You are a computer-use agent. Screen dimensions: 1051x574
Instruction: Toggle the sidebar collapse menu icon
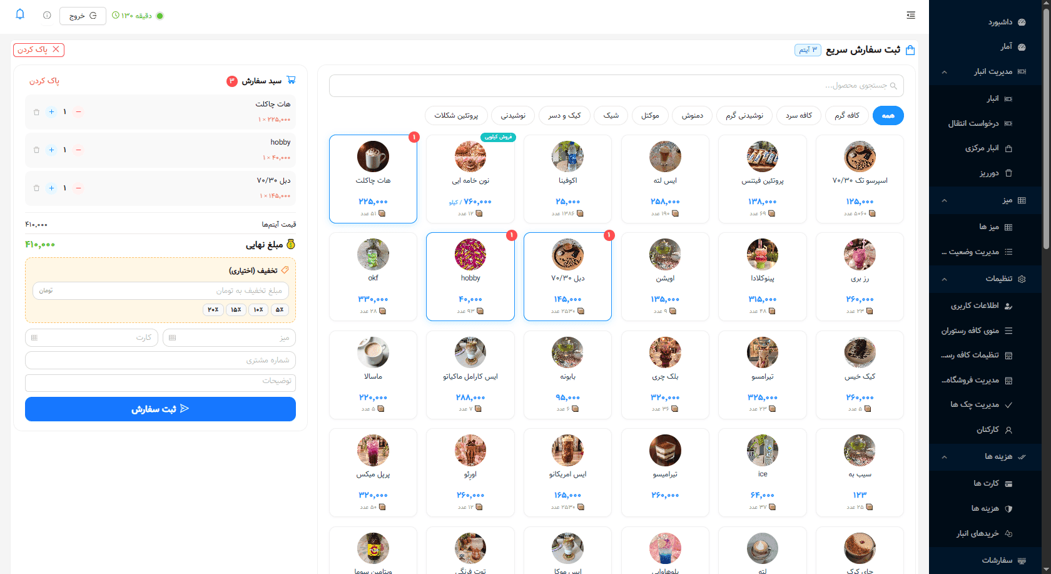pos(911,15)
